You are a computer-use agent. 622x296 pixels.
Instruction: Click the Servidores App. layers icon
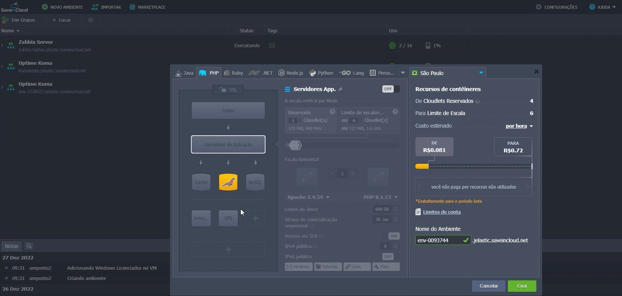288,89
